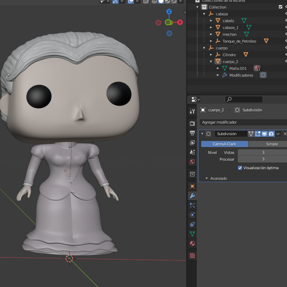The width and height of the screenshot is (287, 287).
Task: Collapse the cuerpo_2 tree item
Action: pyautogui.click(x=211, y=61)
